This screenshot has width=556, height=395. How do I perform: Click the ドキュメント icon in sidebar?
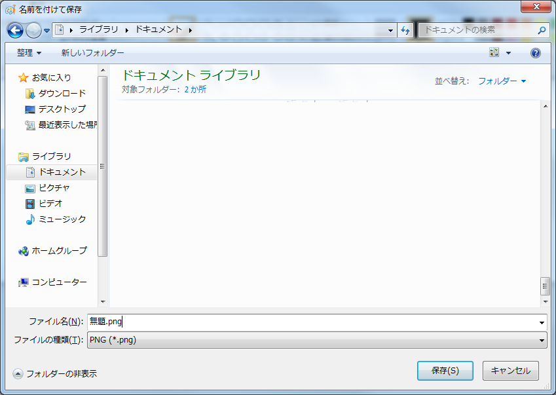(31, 172)
